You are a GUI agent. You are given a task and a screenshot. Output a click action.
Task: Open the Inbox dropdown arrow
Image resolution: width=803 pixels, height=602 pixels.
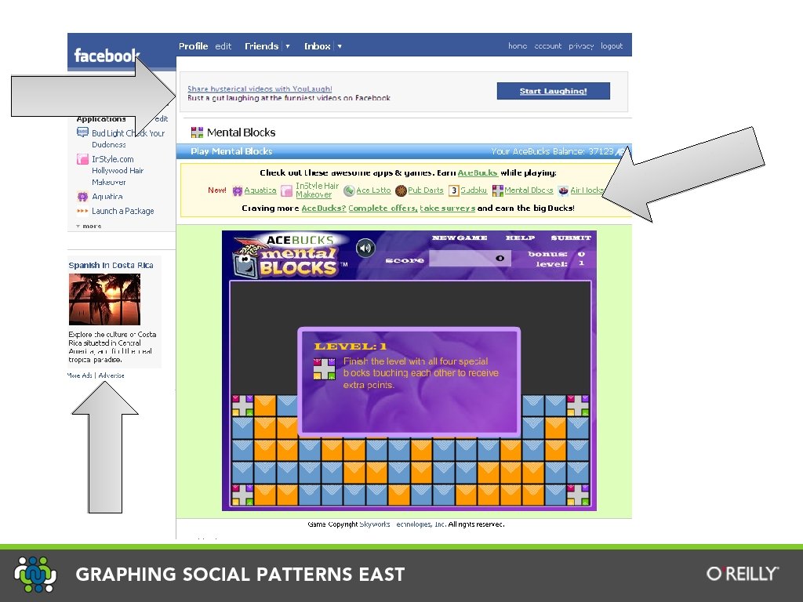coord(339,46)
